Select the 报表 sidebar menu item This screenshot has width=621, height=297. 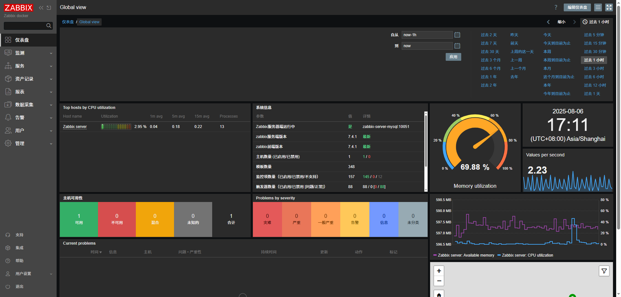(x=28, y=91)
